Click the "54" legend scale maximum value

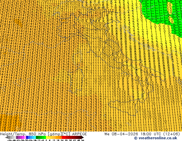point(83,140)
